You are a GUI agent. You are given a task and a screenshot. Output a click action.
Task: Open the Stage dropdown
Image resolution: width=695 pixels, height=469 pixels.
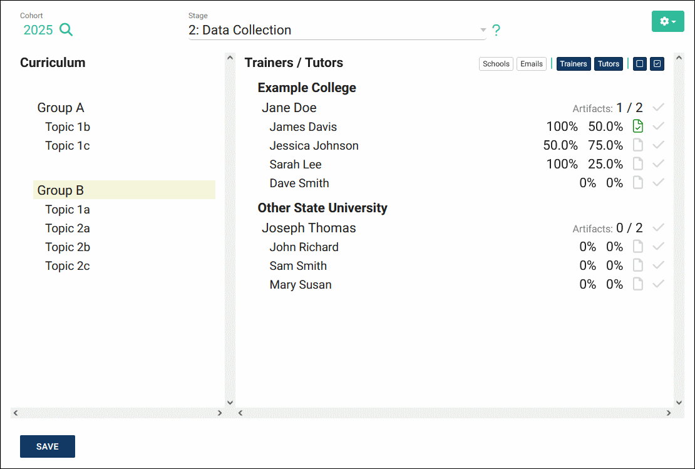[x=337, y=30]
